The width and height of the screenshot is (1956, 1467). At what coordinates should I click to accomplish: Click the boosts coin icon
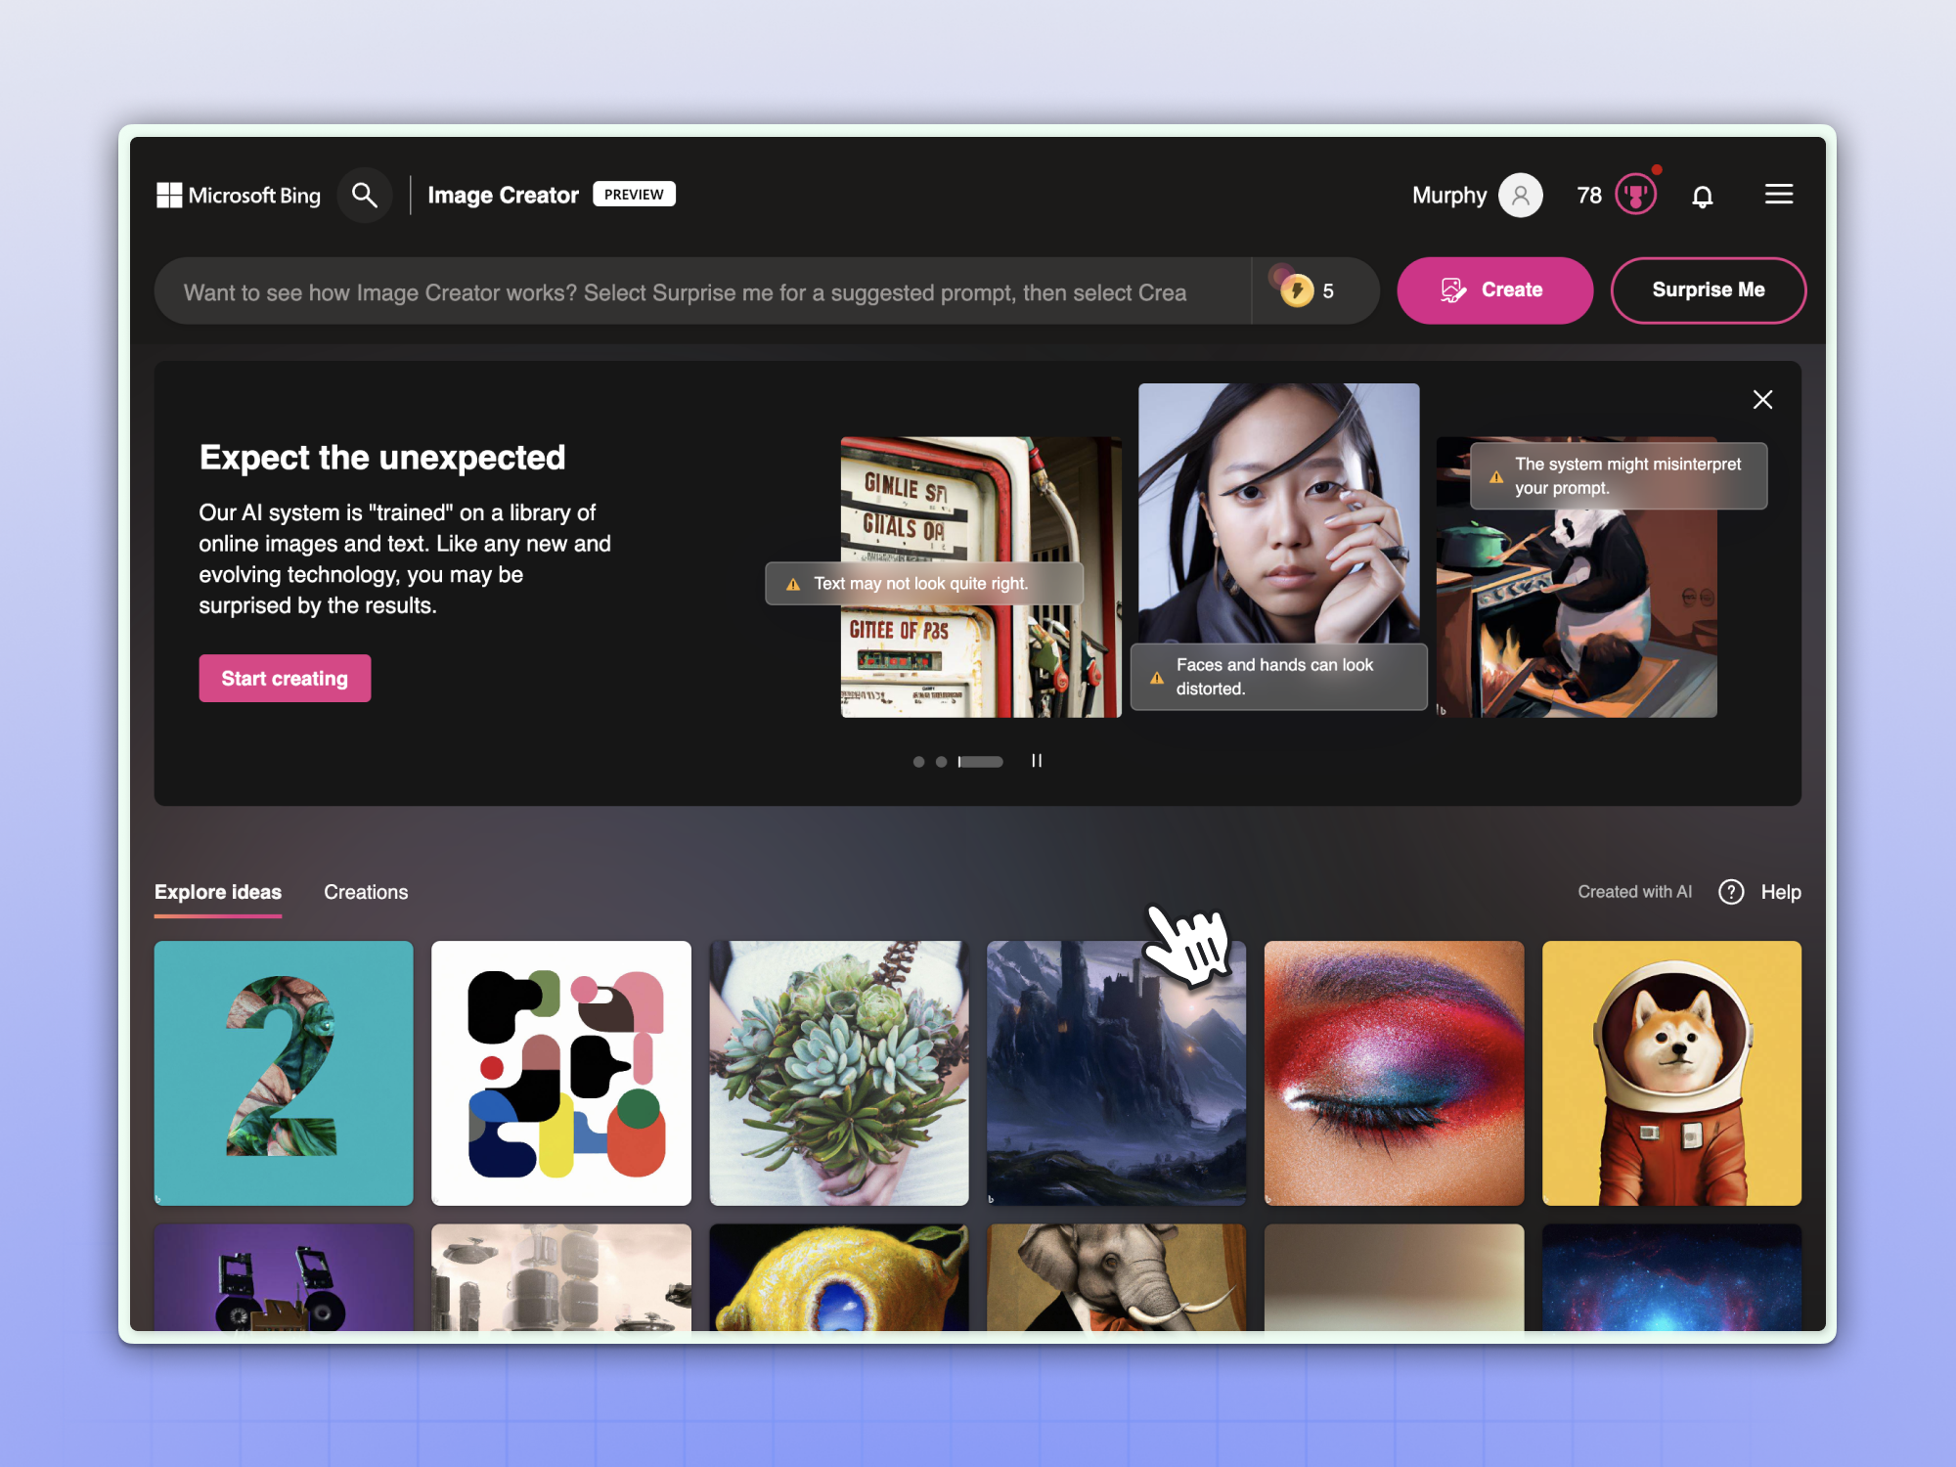pos(1297,290)
